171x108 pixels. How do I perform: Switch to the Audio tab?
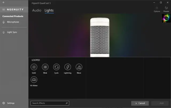[37, 10]
